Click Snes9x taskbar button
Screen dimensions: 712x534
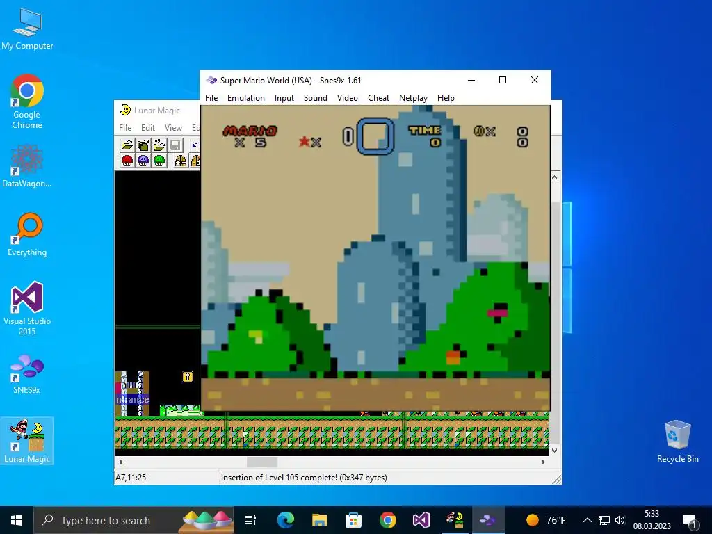(488, 520)
